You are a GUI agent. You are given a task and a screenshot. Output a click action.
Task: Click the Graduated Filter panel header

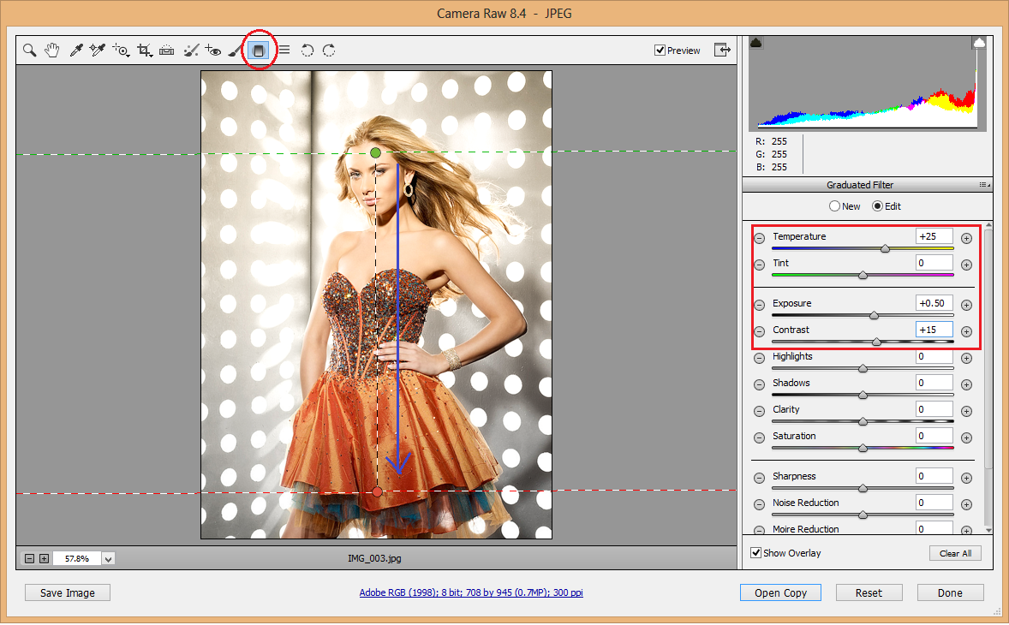pyautogui.click(x=859, y=185)
